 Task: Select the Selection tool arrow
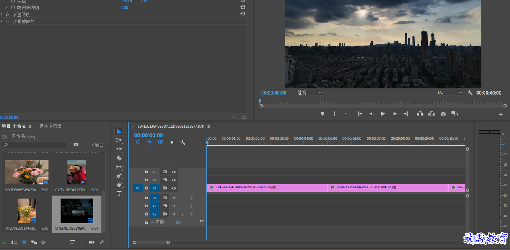click(119, 131)
